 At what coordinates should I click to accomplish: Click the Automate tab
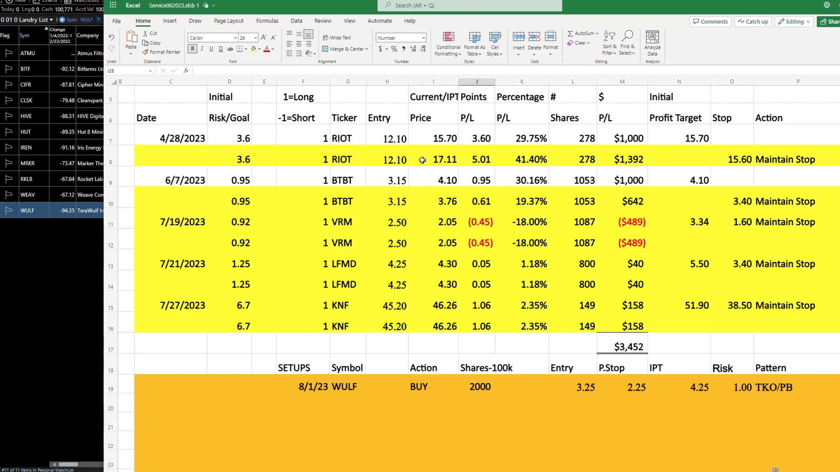(380, 21)
